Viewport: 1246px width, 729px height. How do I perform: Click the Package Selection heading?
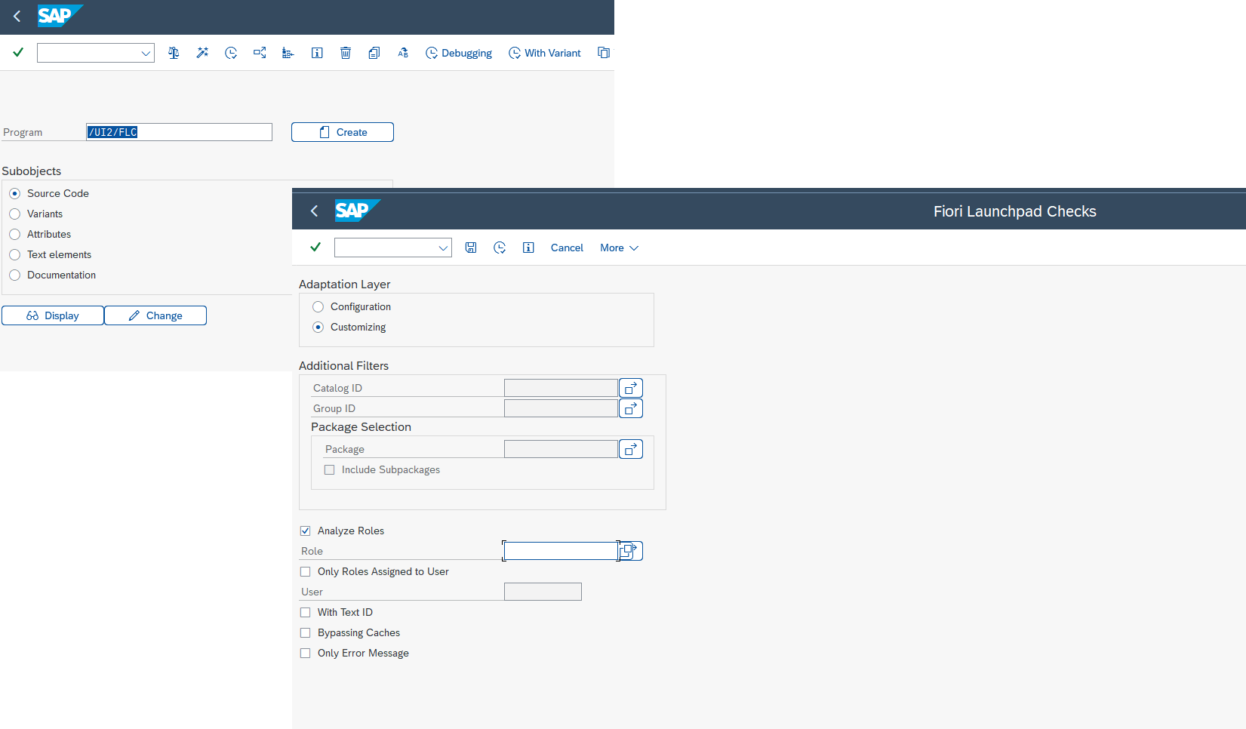point(361,426)
